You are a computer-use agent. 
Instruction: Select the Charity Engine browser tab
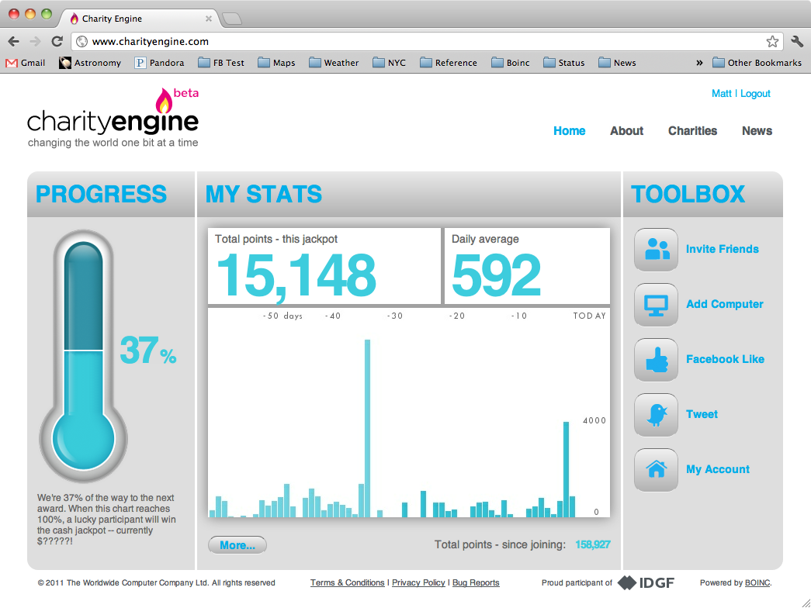140,19
